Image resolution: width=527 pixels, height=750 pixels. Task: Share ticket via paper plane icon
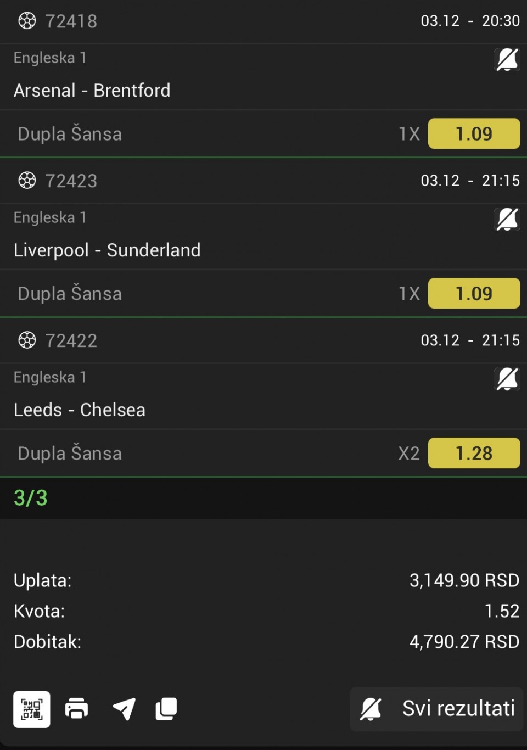point(124,709)
